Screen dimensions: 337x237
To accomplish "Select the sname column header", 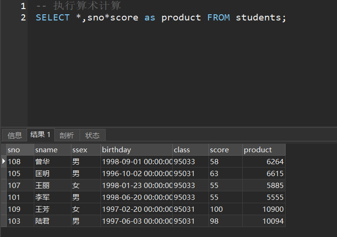I will pyautogui.click(x=51, y=150).
